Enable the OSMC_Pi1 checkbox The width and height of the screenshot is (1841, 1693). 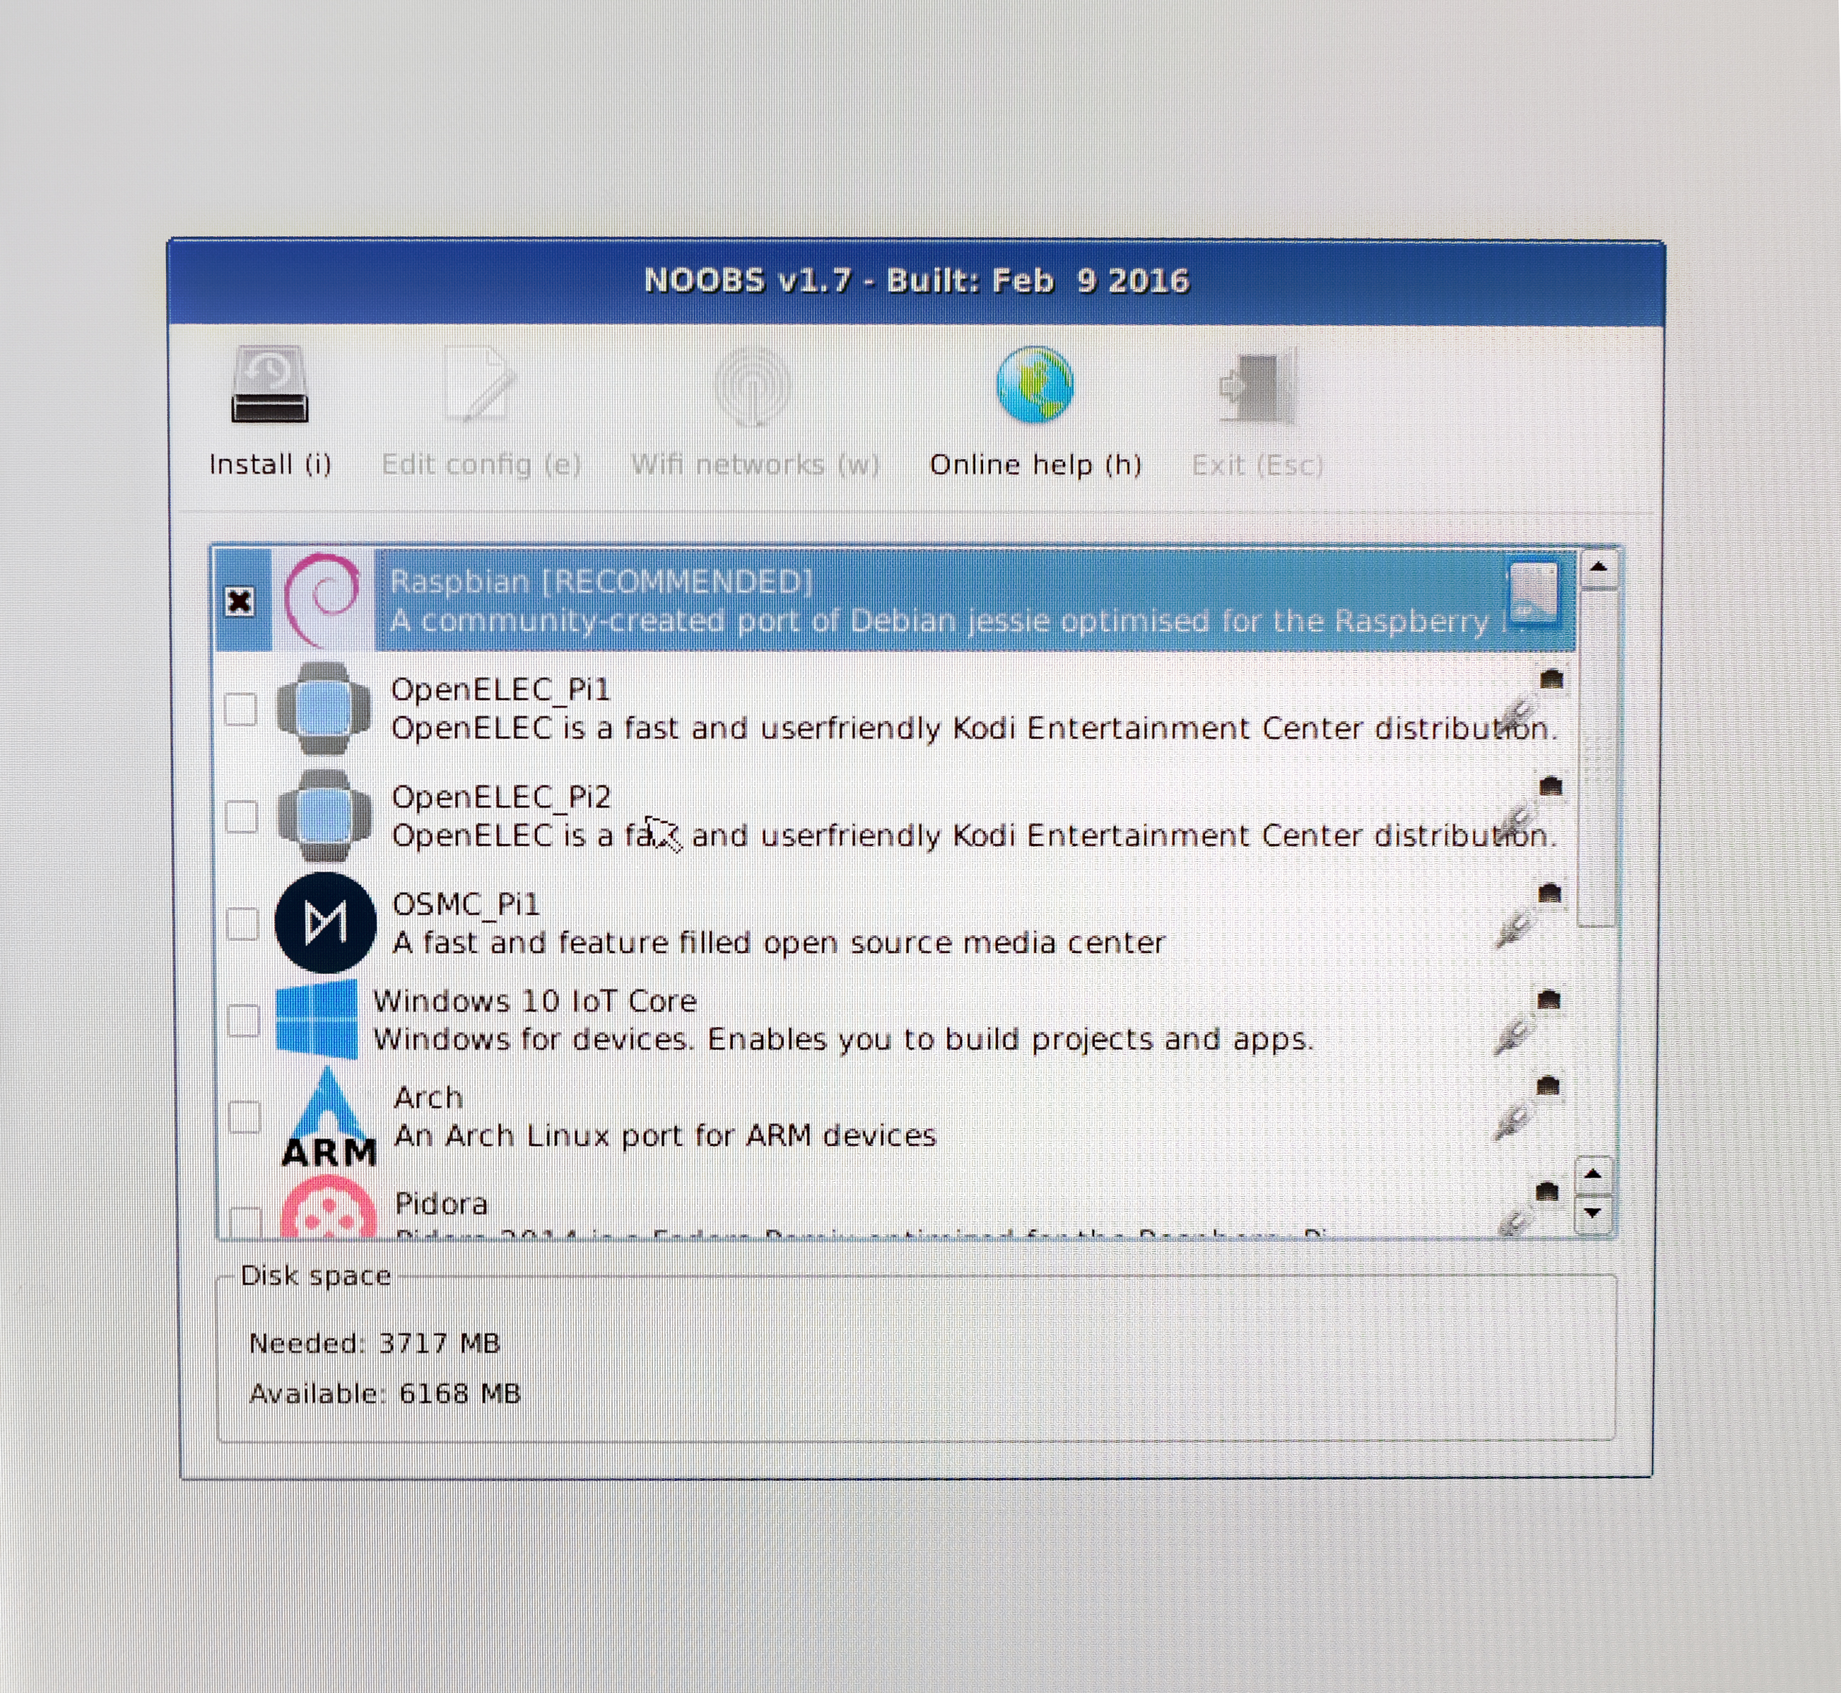[x=242, y=923]
